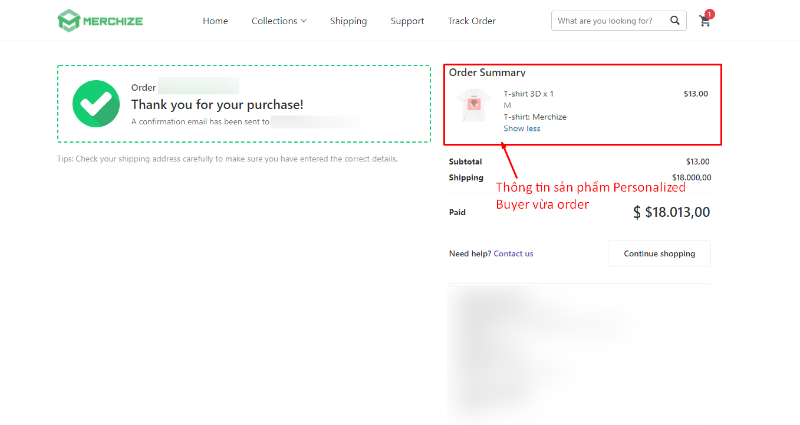Select the T-shirt 3D x 1 product title
This screenshot has height=425, width=800.
(528, 94)
